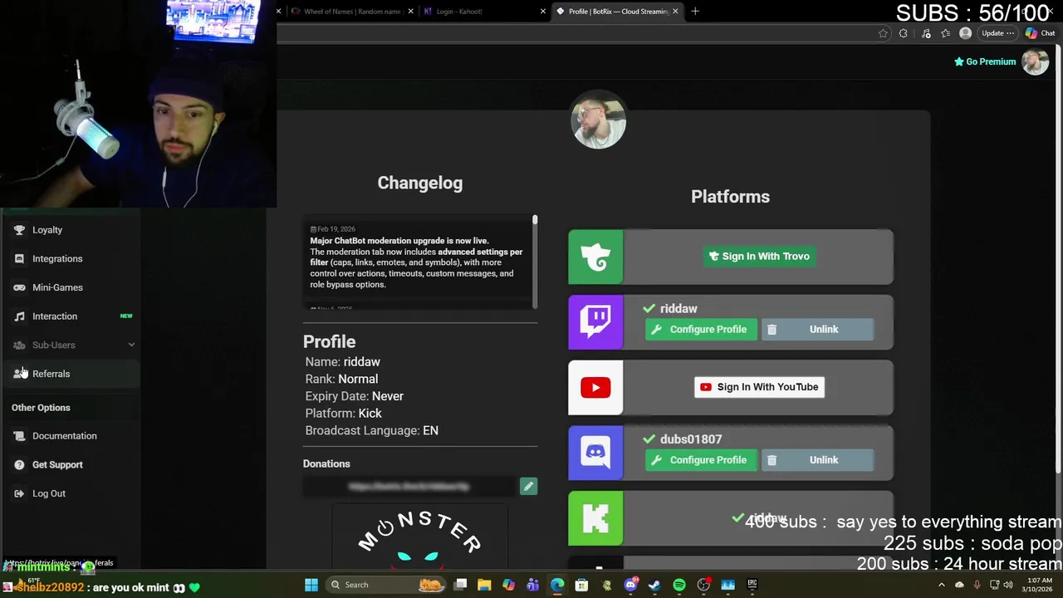Open Copilot Chat in browser
Image resolution: width=1063 pixels, height=598 pixels.
coord(1041,33)
